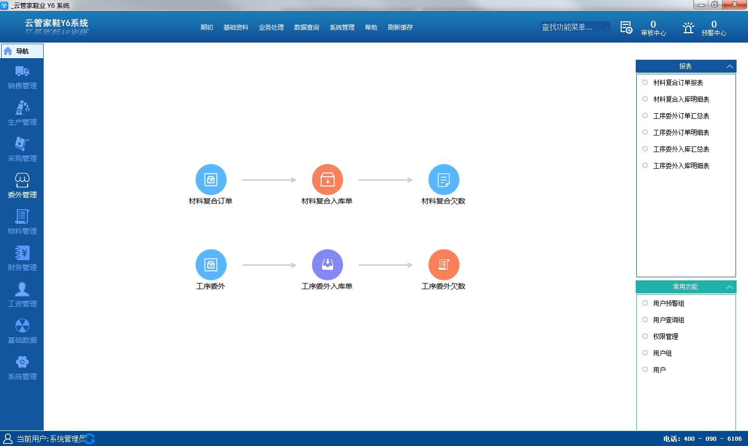
Task: Click the 刷新缓存 menu button
Action: [400, 28]
